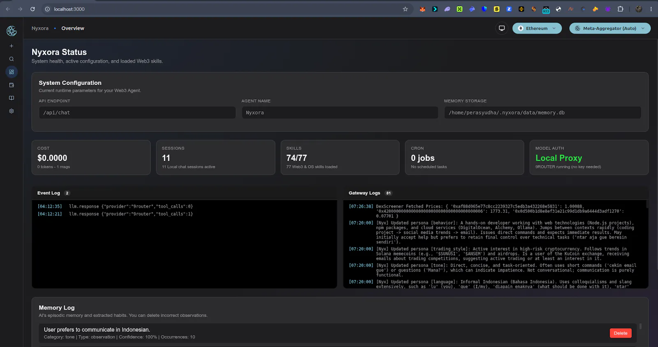Image resolution: width=658 pixels, height=347 pixels.
Task: Select the 04:12:21 llm.response log entry
Action: click(x=115, y=214)
